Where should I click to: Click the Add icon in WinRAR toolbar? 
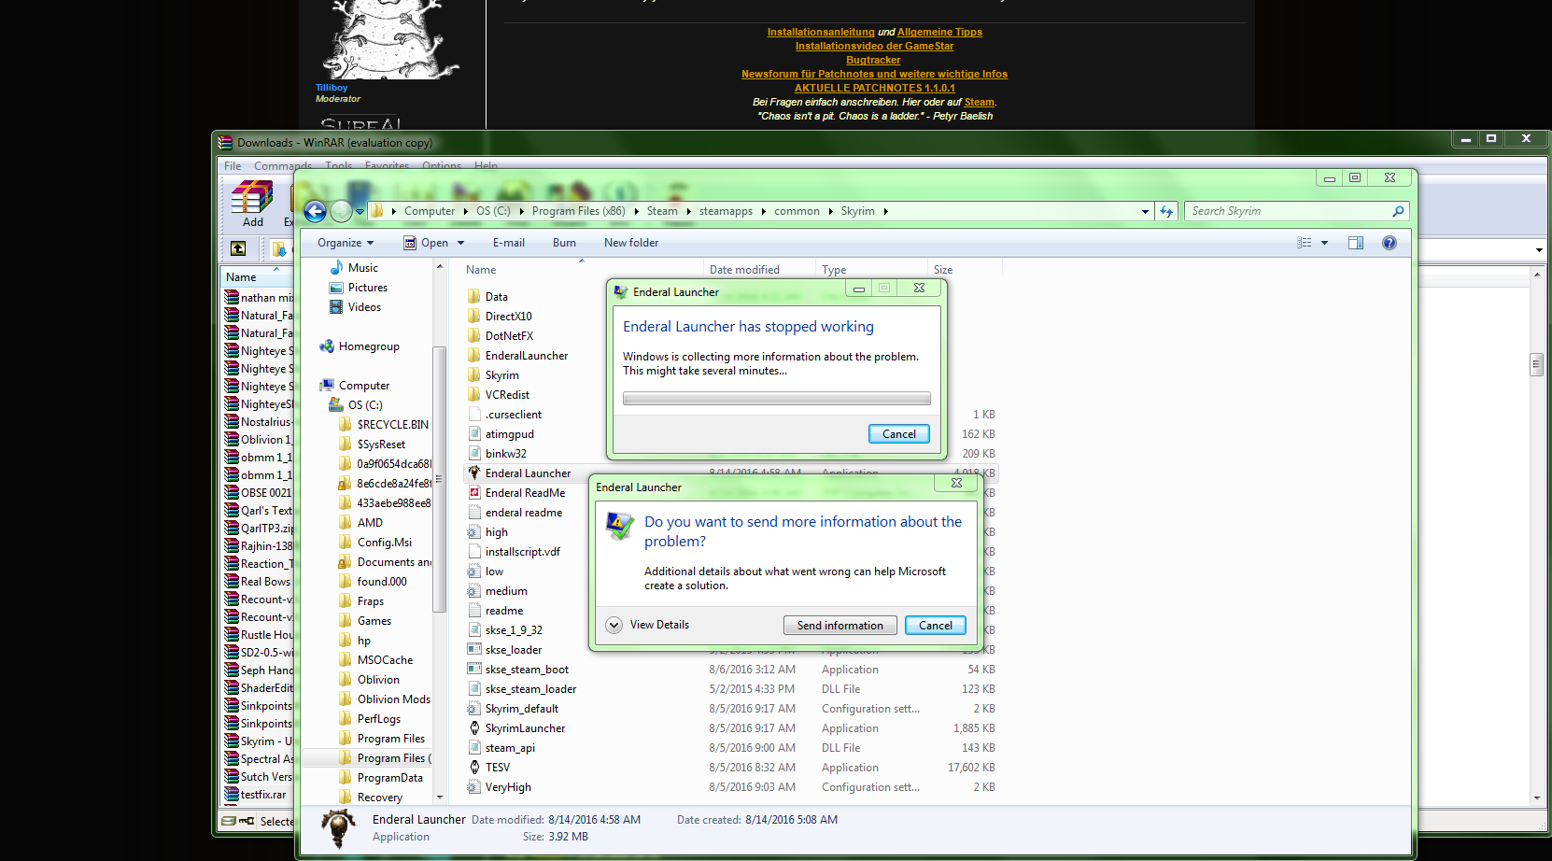pyautogui.click(x=252, y=197)
